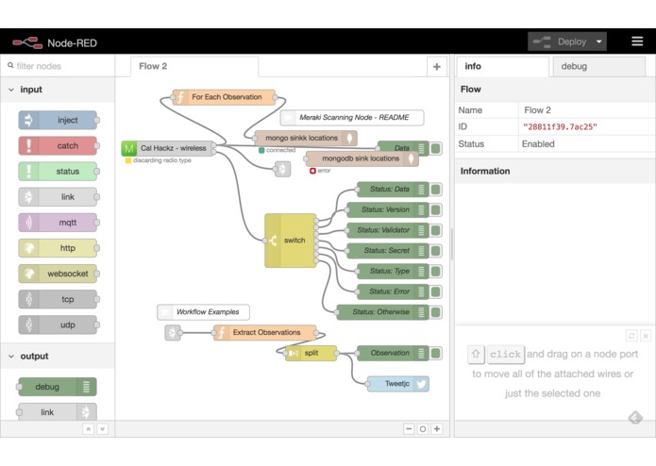Toggle the Observation debug output

(x=435, y=353)
